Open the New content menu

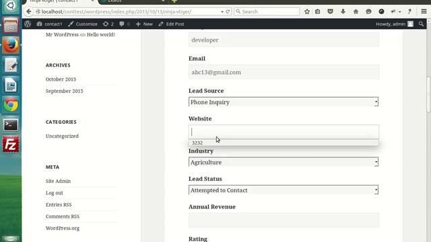tap(144, 24)
